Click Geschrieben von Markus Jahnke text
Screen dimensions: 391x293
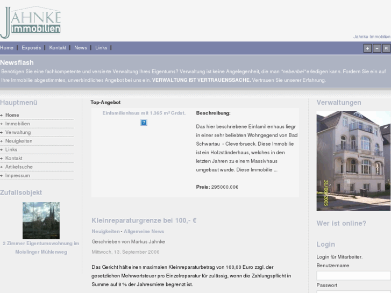point(128,241)
